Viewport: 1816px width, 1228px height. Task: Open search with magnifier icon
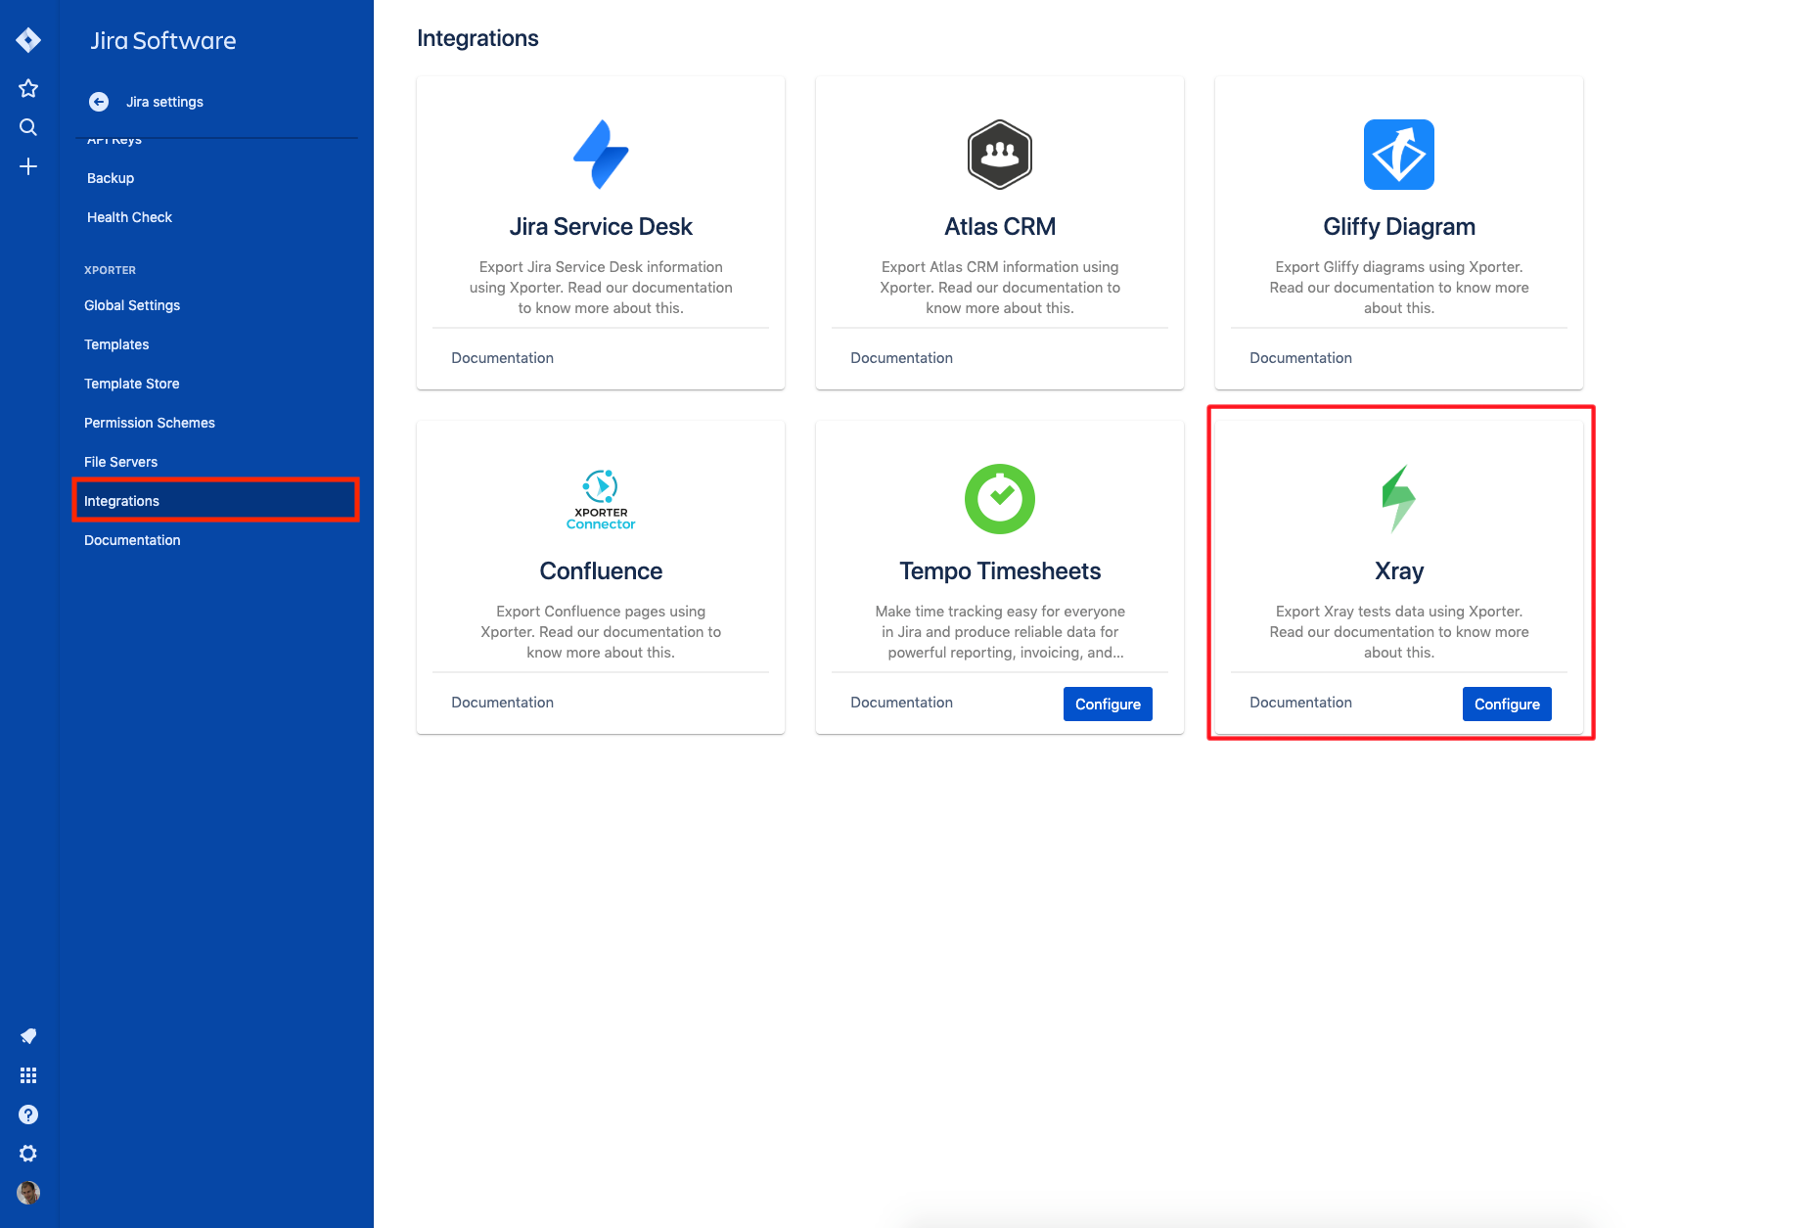28,127
